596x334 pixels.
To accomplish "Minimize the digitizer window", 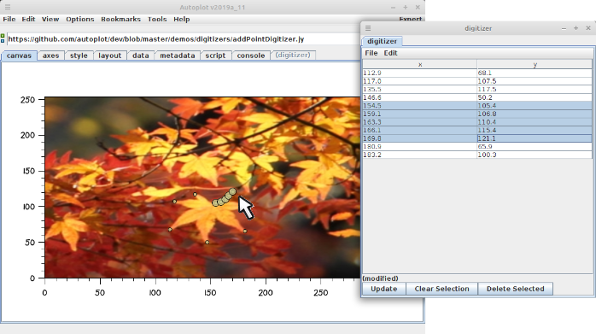I will tap(564, 28).
